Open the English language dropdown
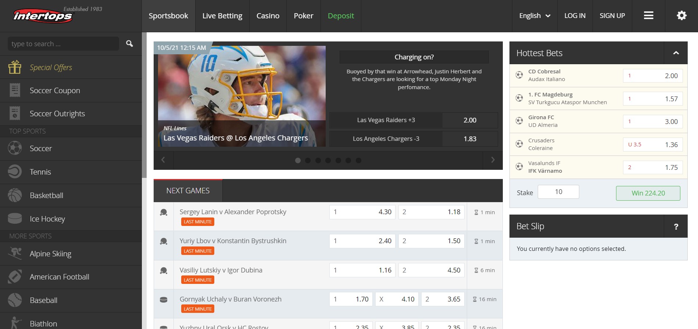 [534, 16]
